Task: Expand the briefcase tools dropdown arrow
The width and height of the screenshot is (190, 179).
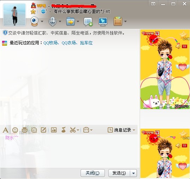Action: (91, 130)
